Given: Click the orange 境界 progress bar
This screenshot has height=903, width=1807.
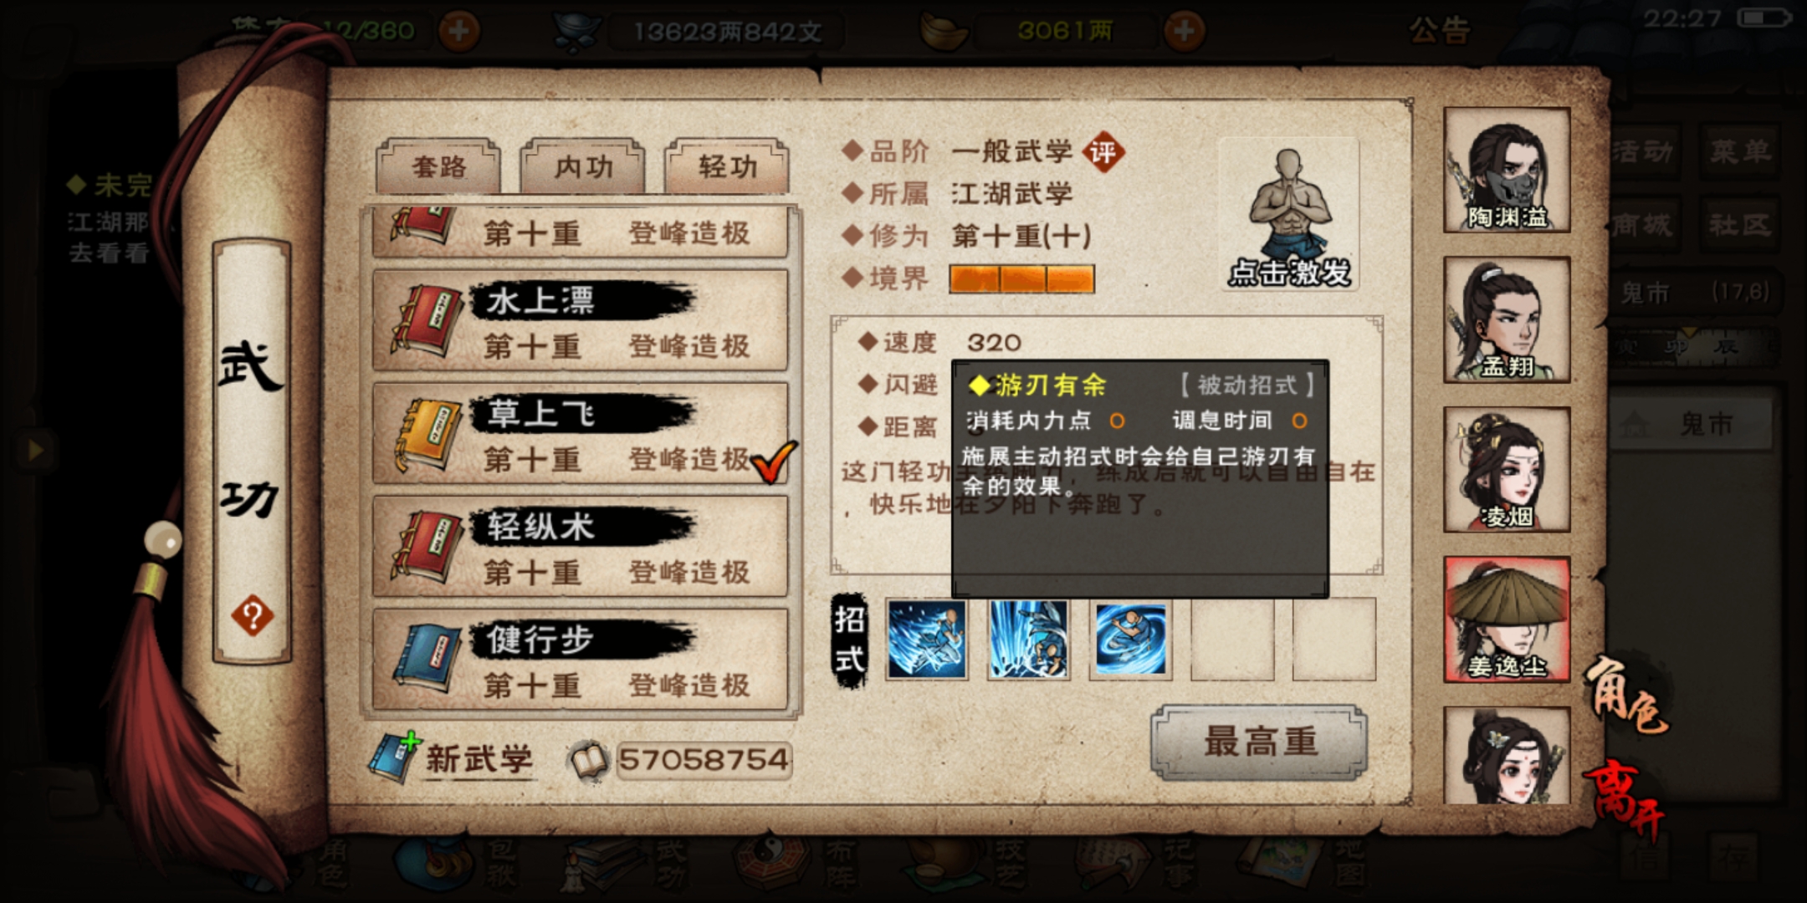Looking at the screenshot, I should point(1021,279).
